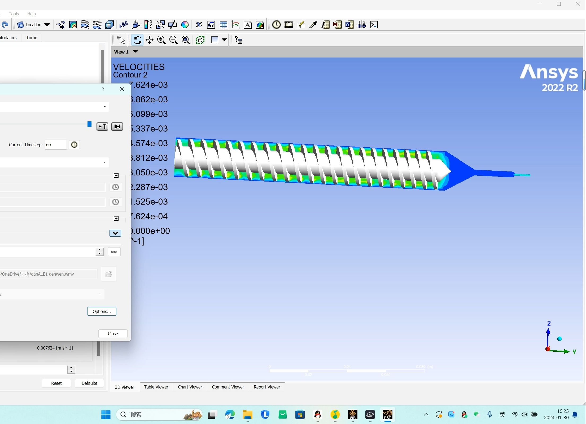
Task: Open the Function Calculator icon
Action: pyautogui.click(x=325, y=25)
